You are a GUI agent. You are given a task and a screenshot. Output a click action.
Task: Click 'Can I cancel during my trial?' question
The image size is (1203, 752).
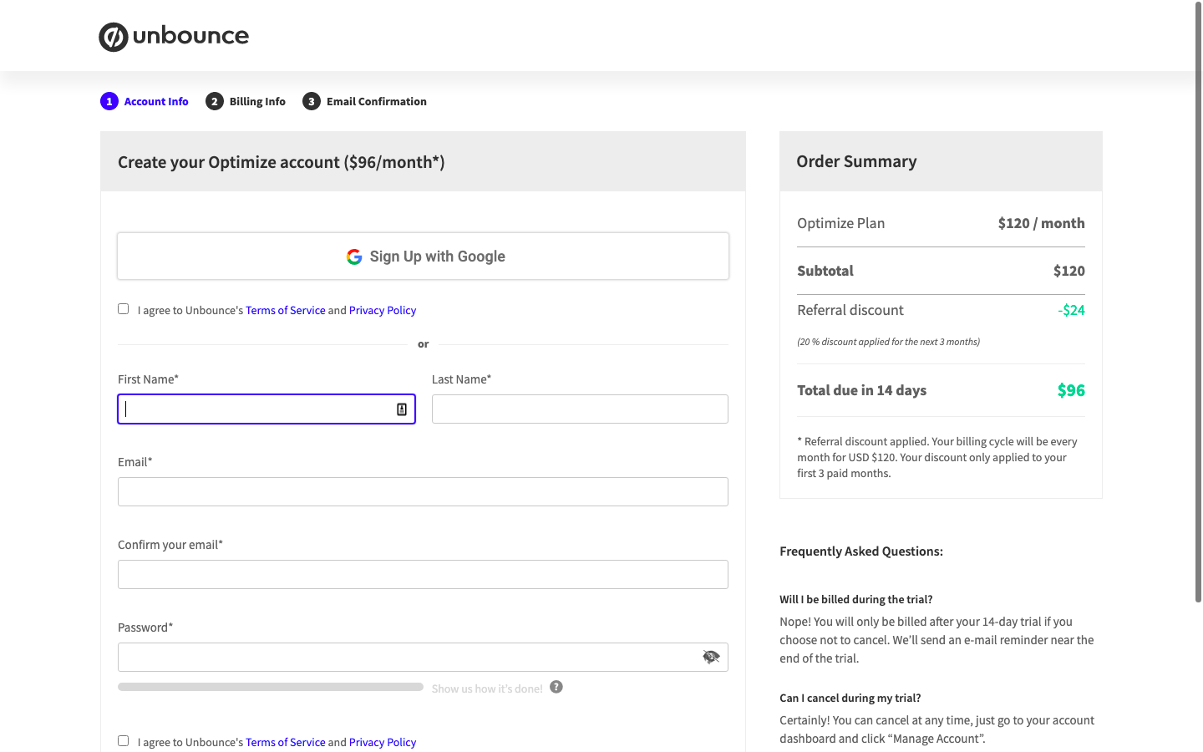pyautogui.click(x=850, y=698)
